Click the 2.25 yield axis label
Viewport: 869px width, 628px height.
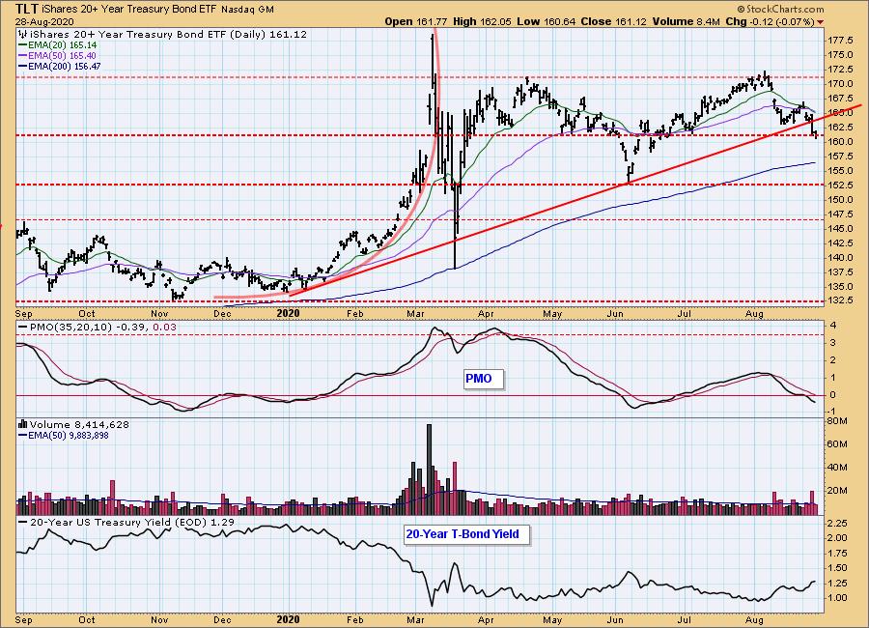pyautogui.click(x=837, y=524)
